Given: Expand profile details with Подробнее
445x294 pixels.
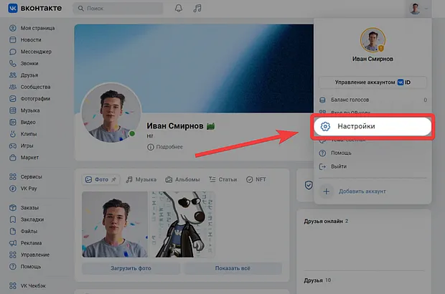Looking at the screenshot, I should coord(165,147).
